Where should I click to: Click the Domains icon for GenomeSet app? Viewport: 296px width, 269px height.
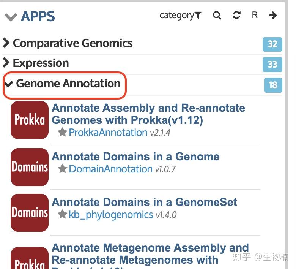coord(30,213)
